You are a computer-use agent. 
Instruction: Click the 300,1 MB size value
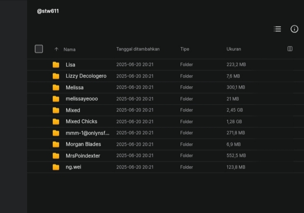(236, 88)
